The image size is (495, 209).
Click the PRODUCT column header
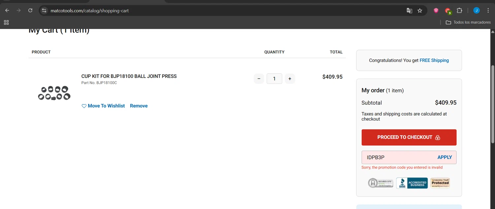[41, 52]
